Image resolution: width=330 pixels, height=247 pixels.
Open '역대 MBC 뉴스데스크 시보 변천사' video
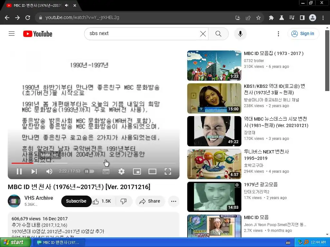pyautogui.click(x=276, y=122)
